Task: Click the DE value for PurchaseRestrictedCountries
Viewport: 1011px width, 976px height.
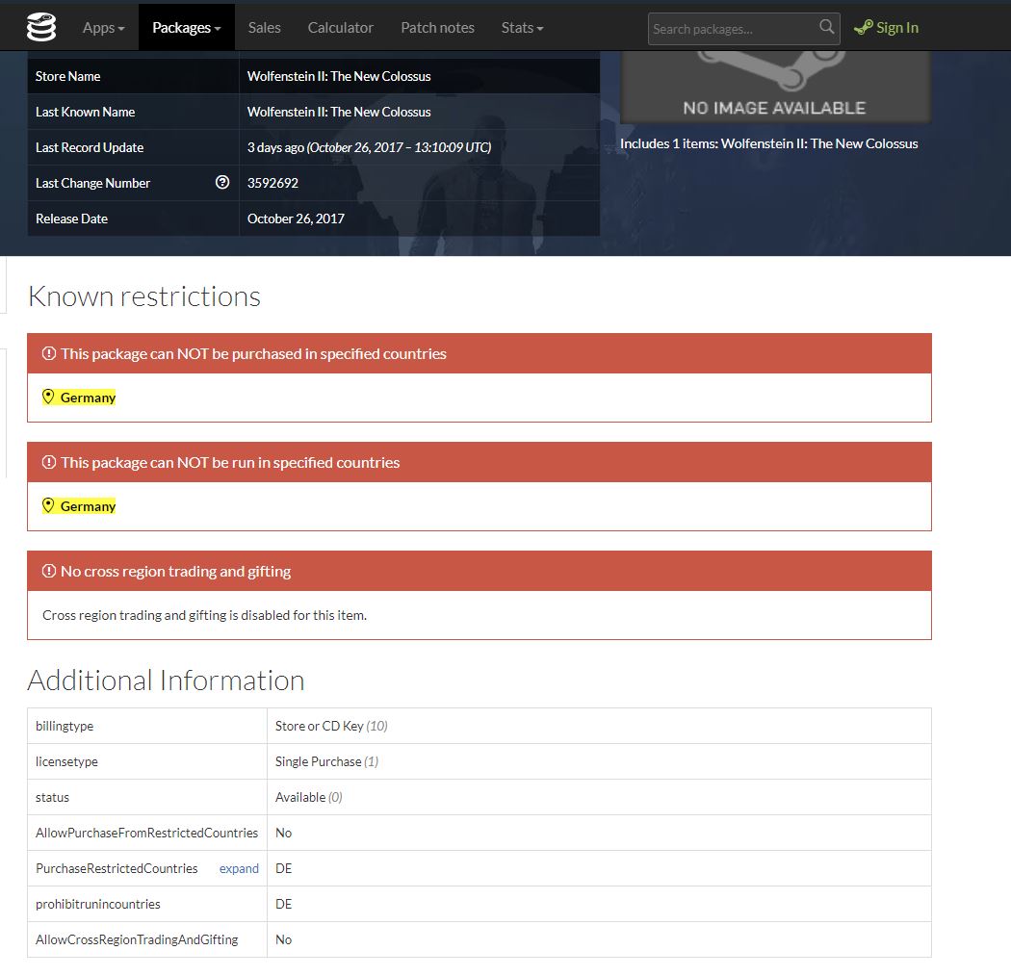Action: (x=284, y=868)
